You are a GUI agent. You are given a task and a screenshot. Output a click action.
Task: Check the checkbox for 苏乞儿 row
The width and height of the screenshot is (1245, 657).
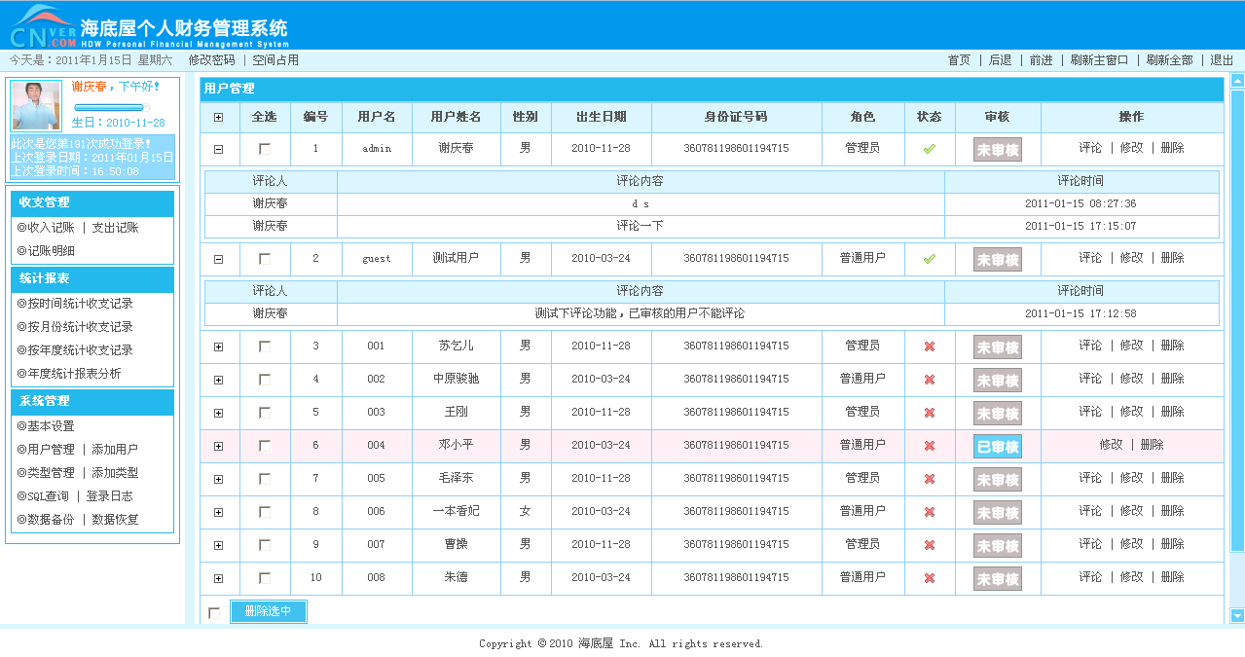[265, 347]
